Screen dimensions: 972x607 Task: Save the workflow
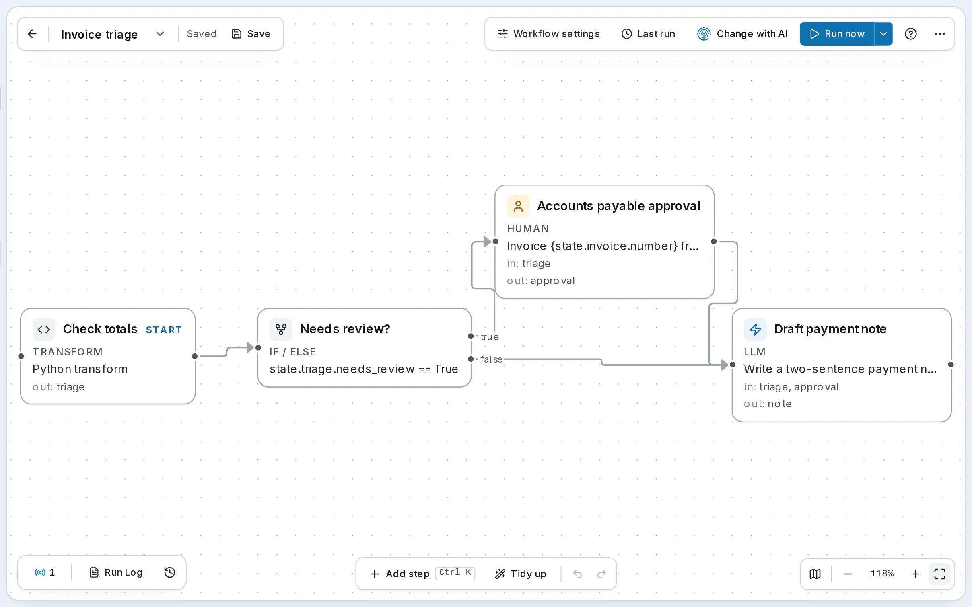[251, 34]
